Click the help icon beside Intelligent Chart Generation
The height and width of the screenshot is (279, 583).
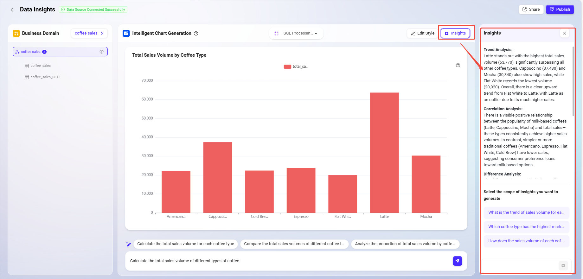pos(196,33)
